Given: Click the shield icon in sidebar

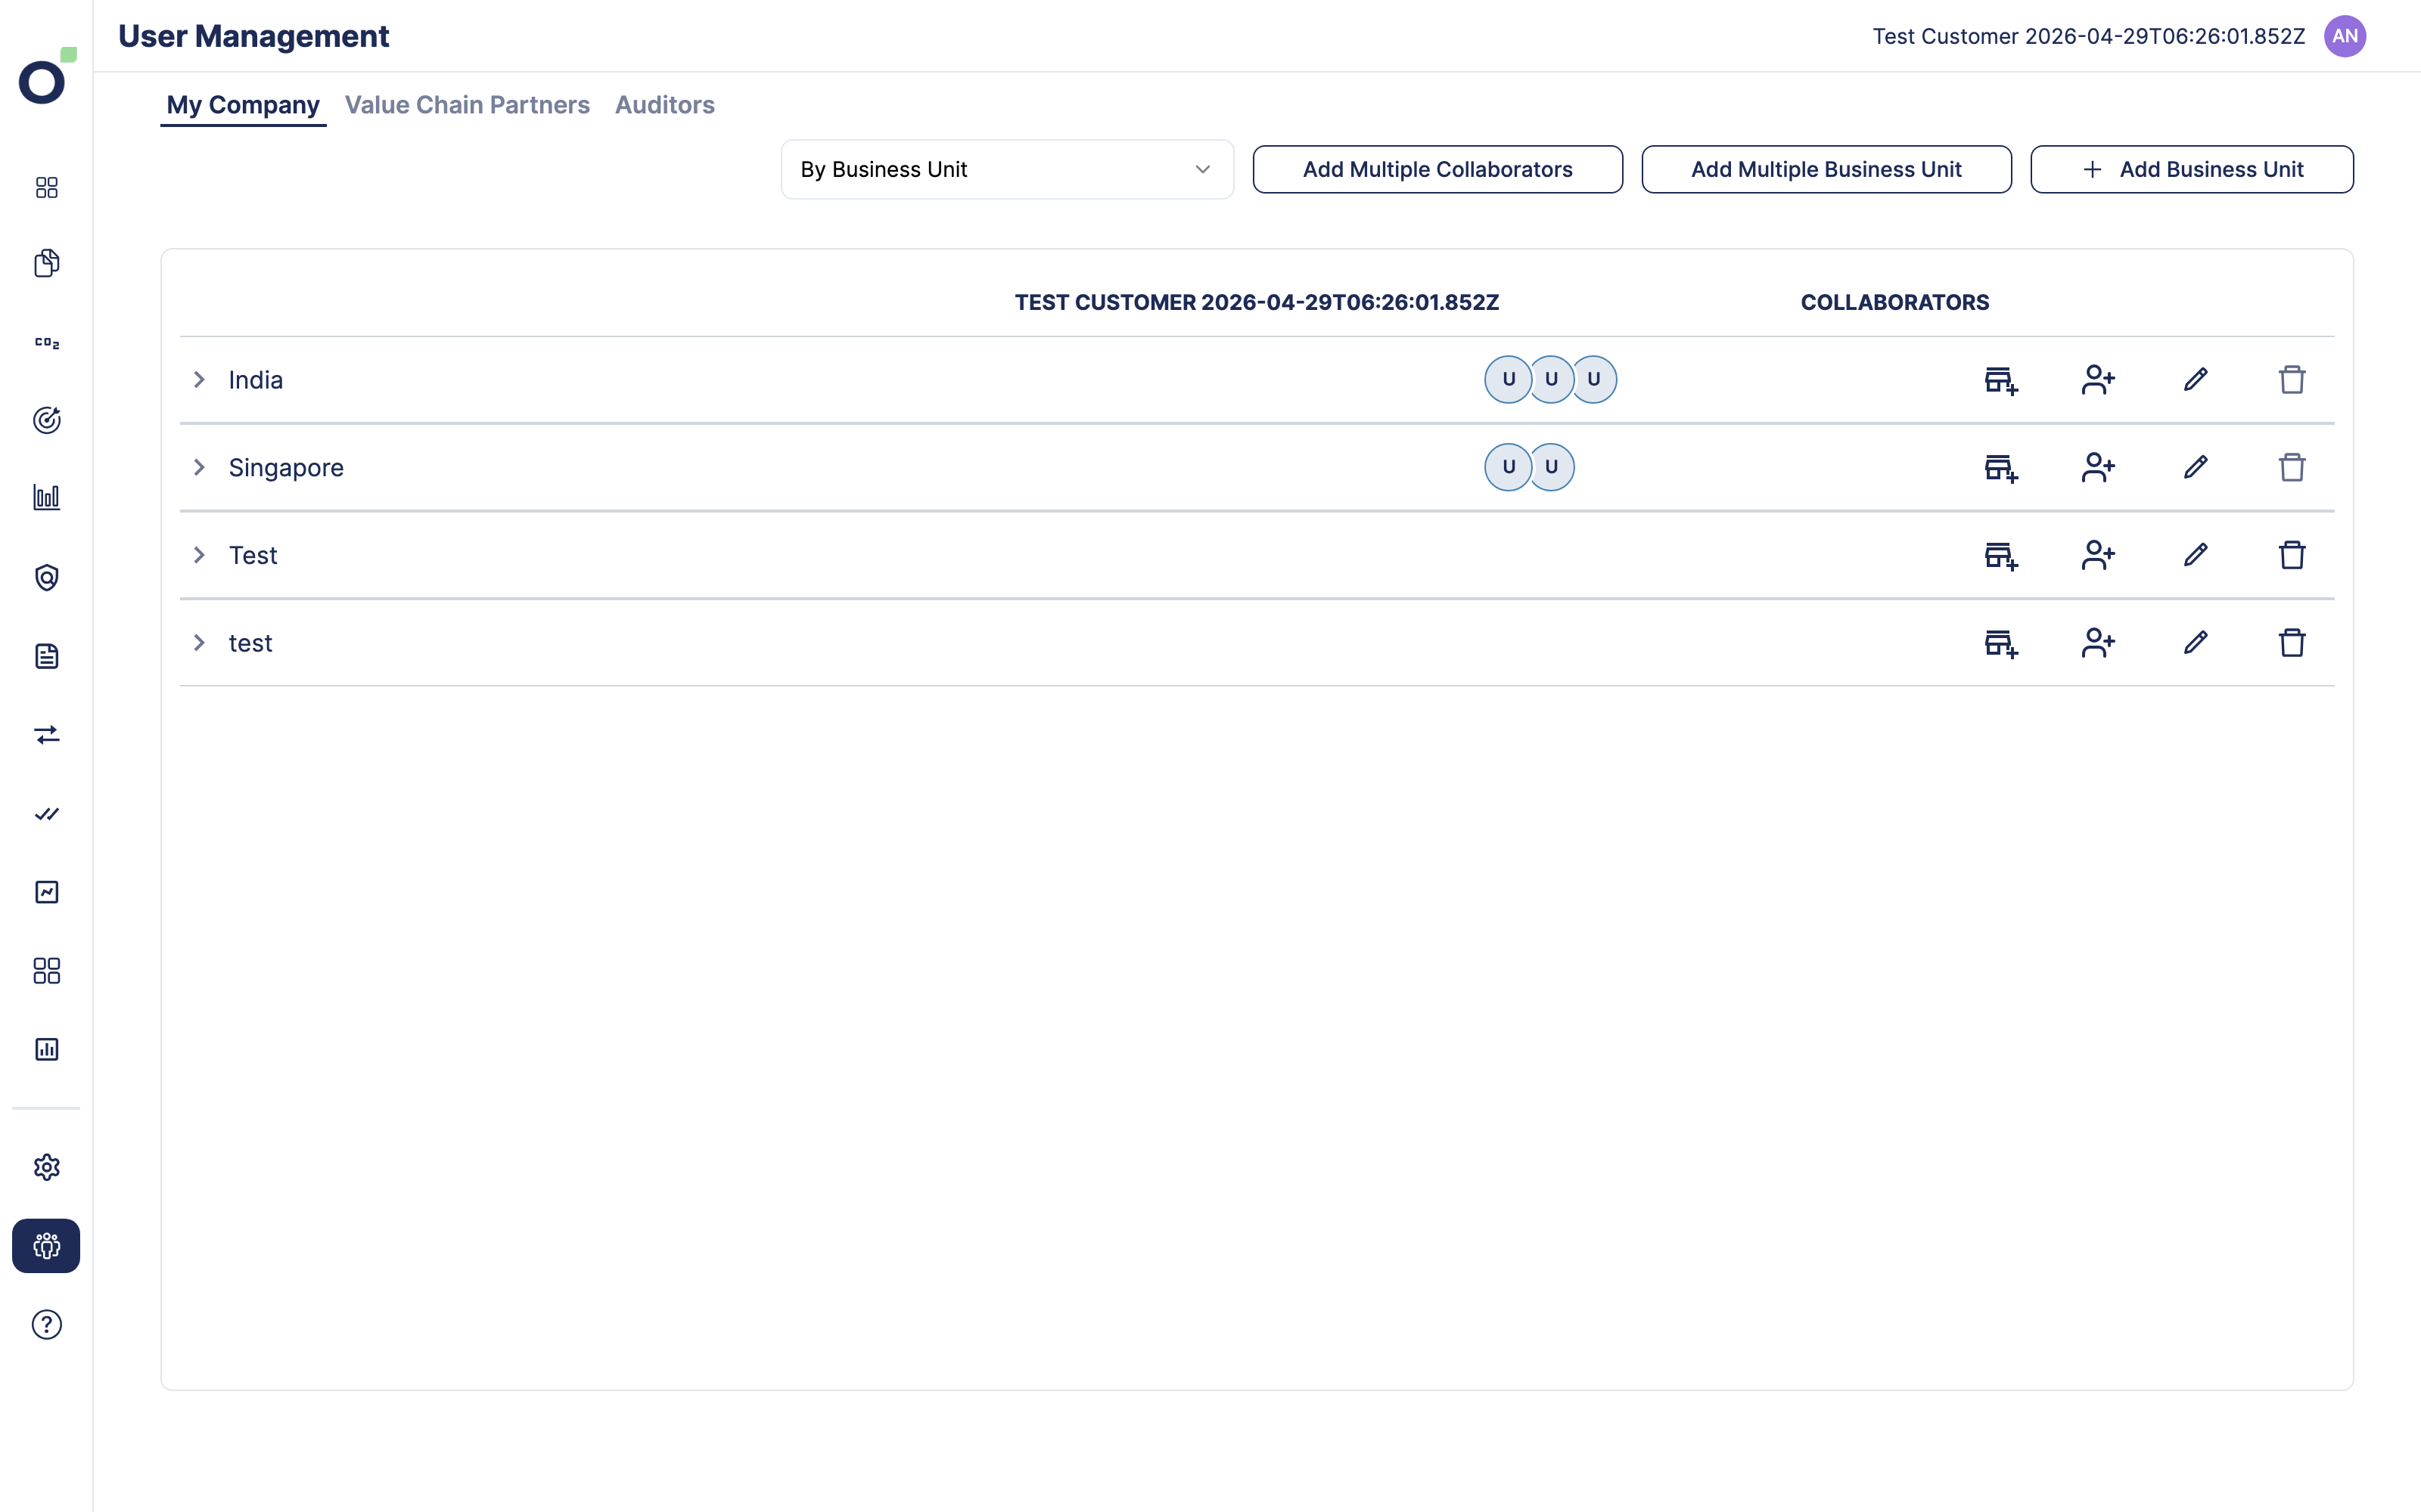Looking at the screenshot, I should 47,577.
